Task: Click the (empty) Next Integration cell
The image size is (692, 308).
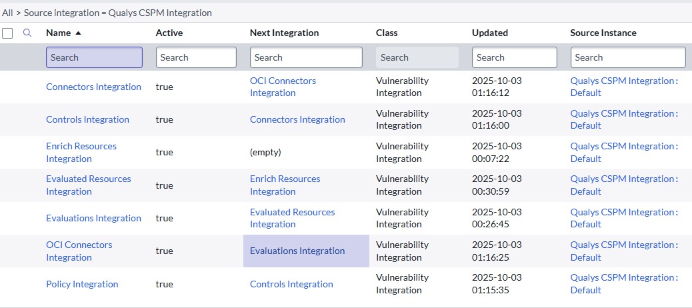Action: pos(265,152)
